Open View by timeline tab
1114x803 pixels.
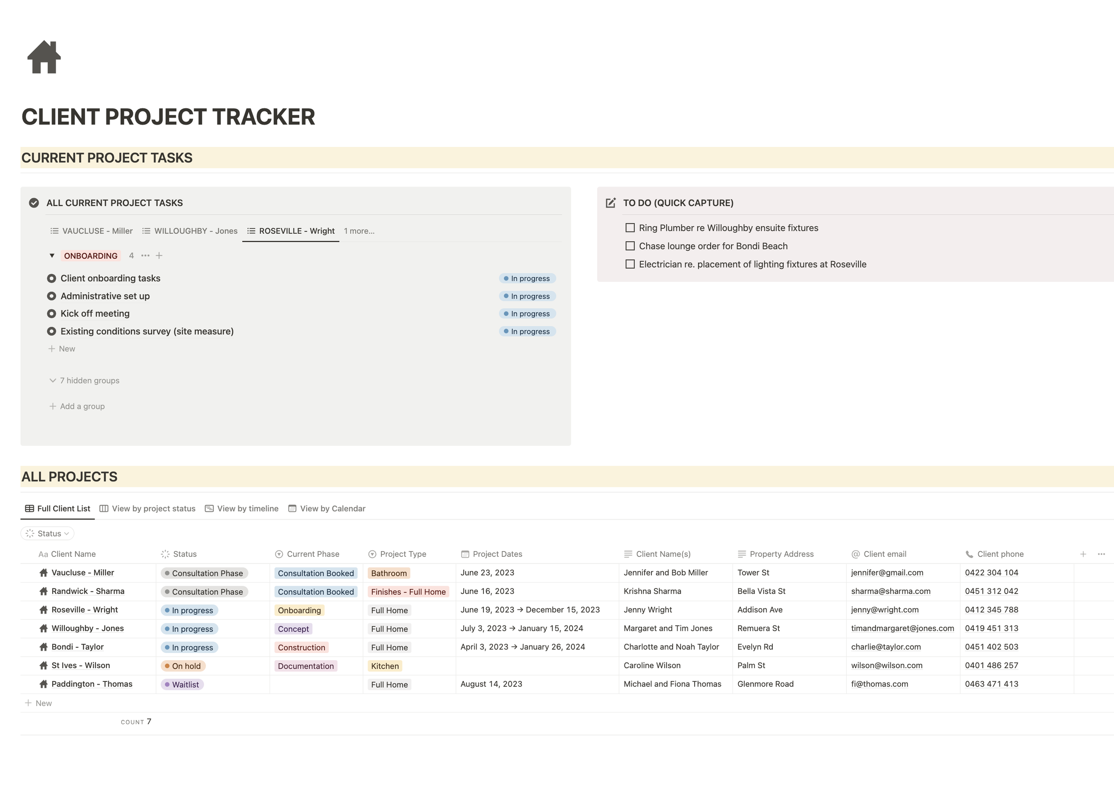[x=242, y=509]
